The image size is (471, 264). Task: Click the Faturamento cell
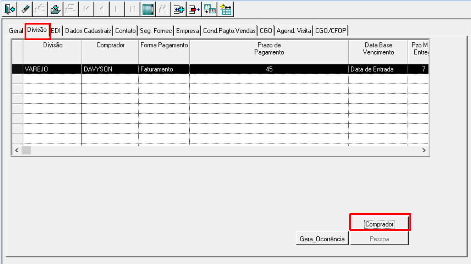[x=164, y=69]
